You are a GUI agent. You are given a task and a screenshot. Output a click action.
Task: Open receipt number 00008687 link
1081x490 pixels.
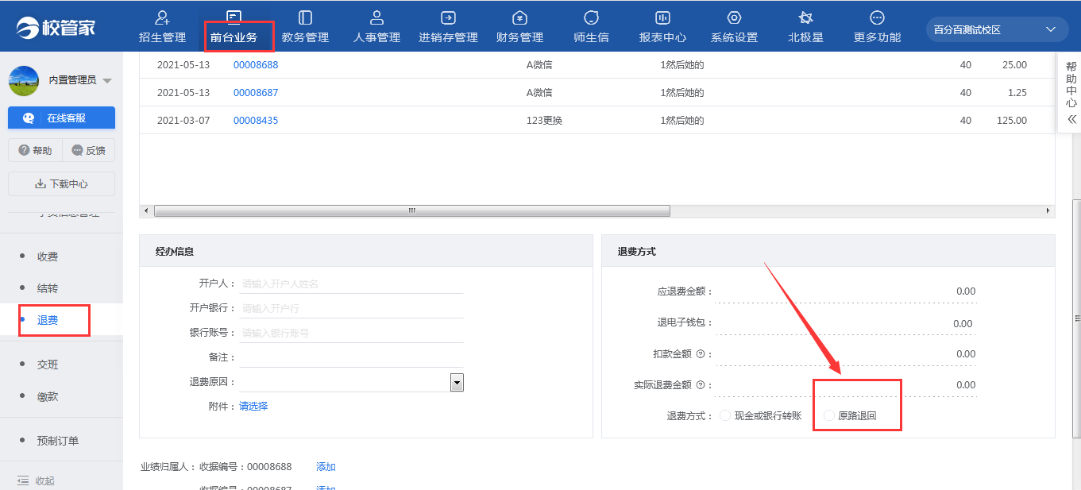[256, 93]
